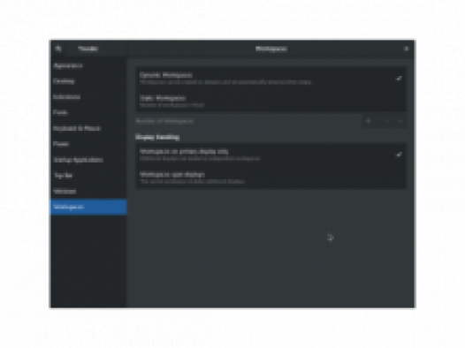Open Windows section in sidebar
This screenshot has width=465, height=348.
[x=88, y=191]
